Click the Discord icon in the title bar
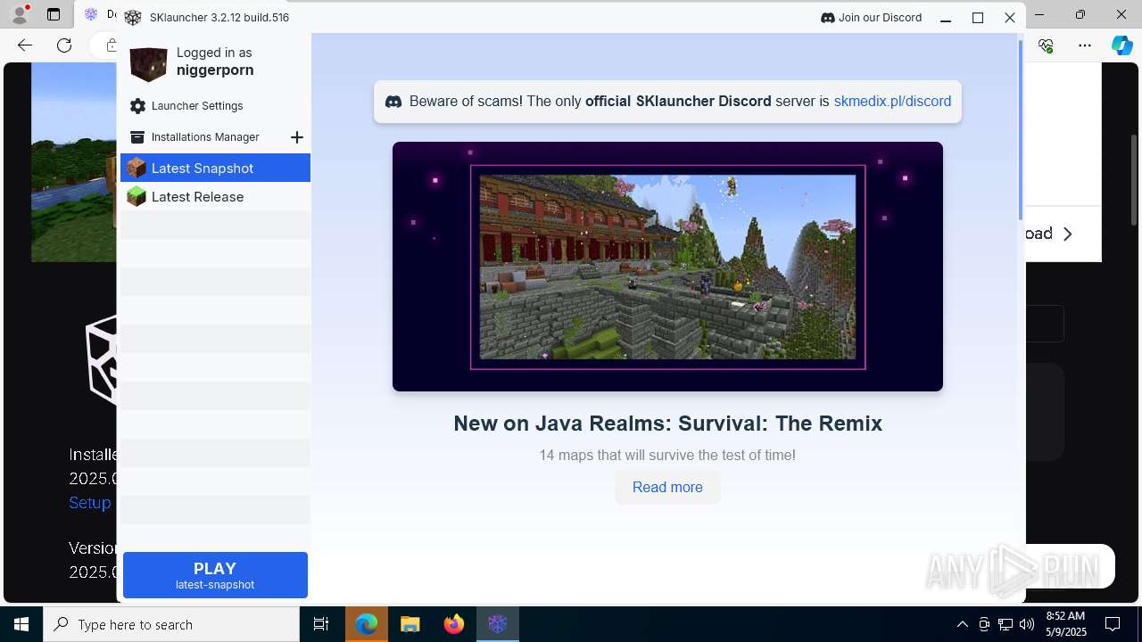1142x642 pixels. coord(828,18)
